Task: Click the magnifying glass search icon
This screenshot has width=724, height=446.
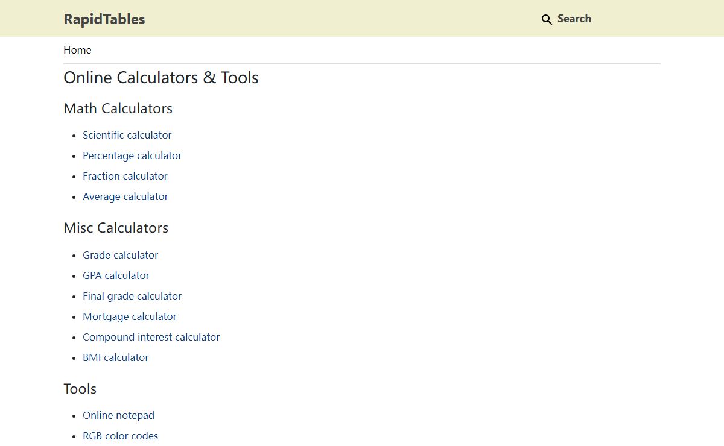Action: click(547, 19)
